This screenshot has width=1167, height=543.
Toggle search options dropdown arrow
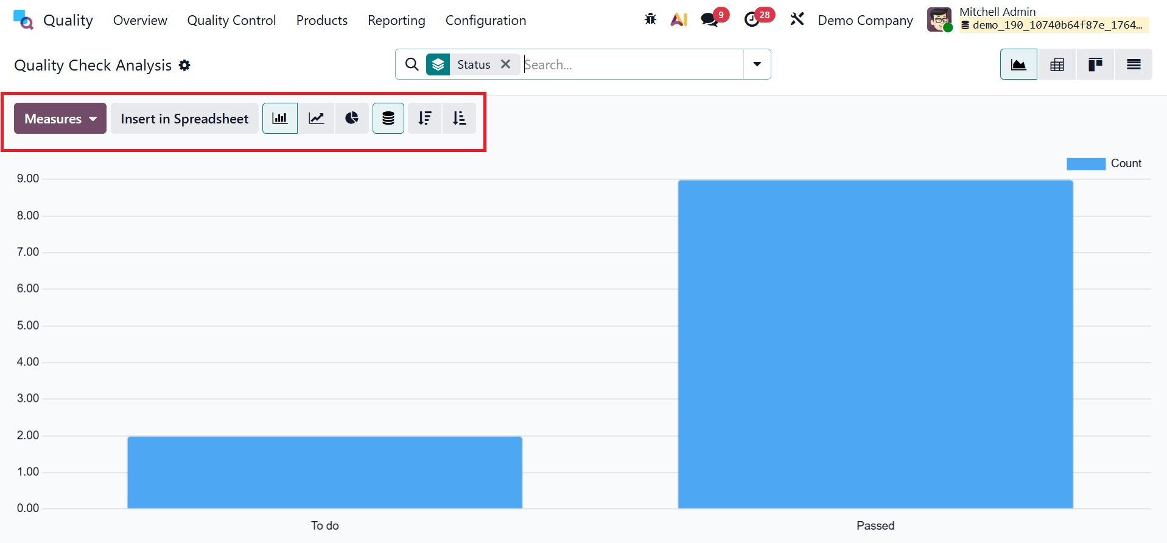coord(757,64)
